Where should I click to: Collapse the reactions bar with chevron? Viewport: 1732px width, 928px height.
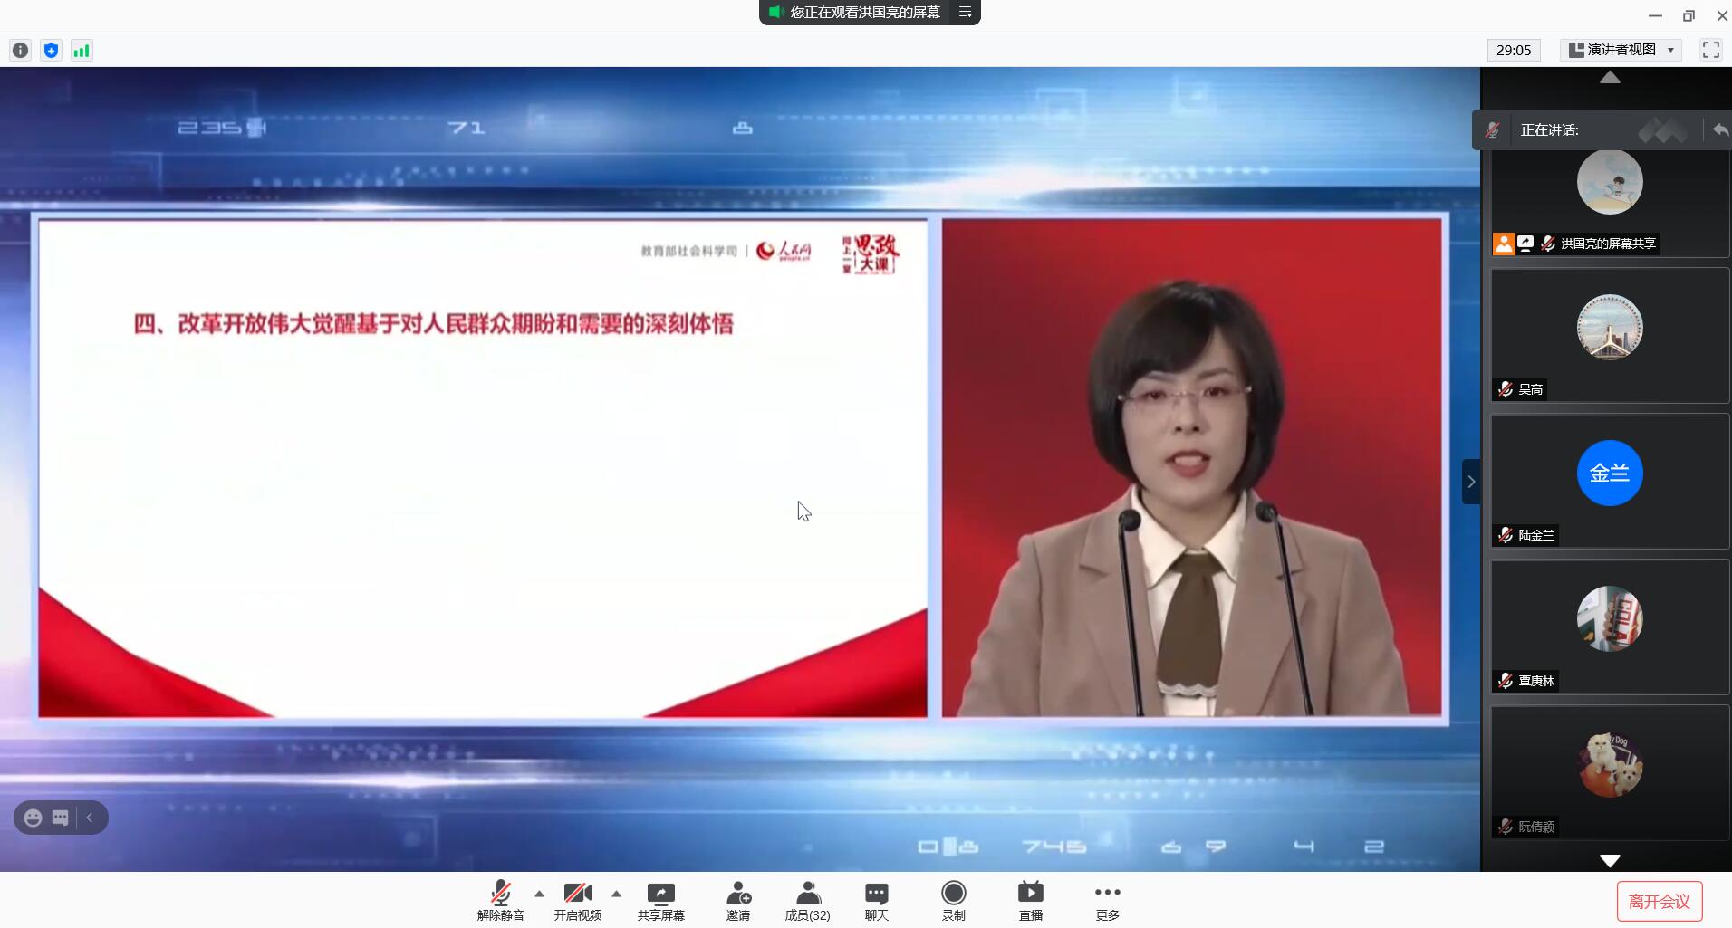90,818
